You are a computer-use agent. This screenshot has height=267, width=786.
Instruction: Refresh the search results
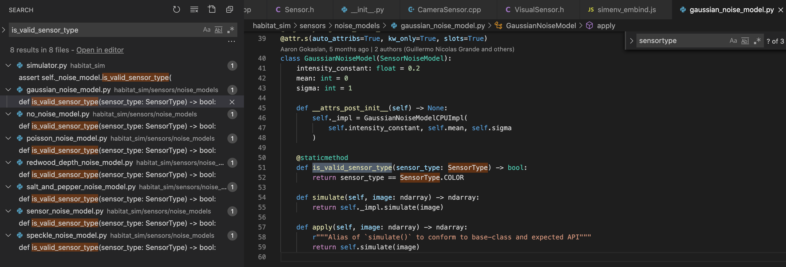[176, 9]
